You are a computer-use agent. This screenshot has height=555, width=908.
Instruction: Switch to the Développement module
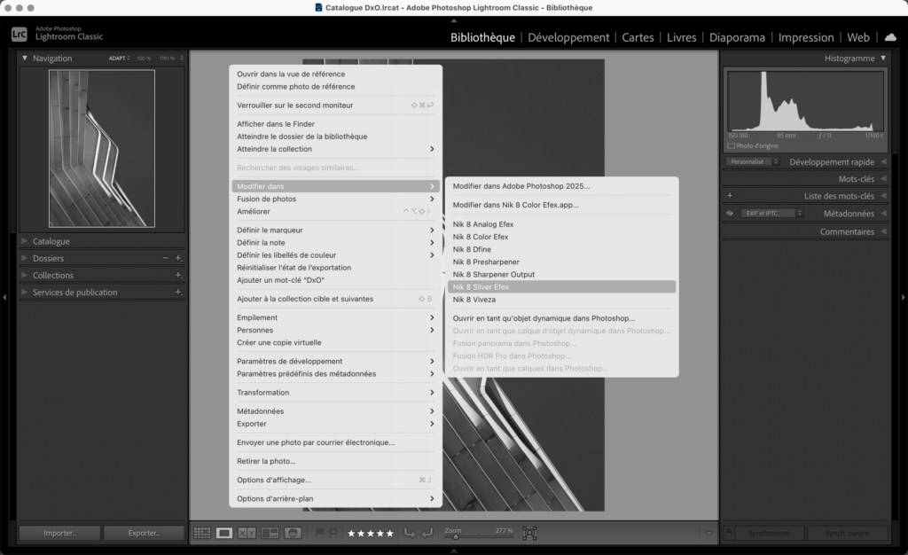click(x=568, y=37)
